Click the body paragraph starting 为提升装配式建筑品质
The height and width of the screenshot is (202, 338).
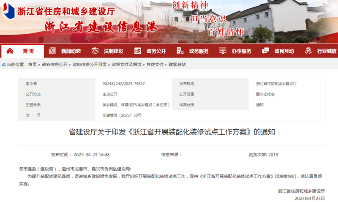170,180
